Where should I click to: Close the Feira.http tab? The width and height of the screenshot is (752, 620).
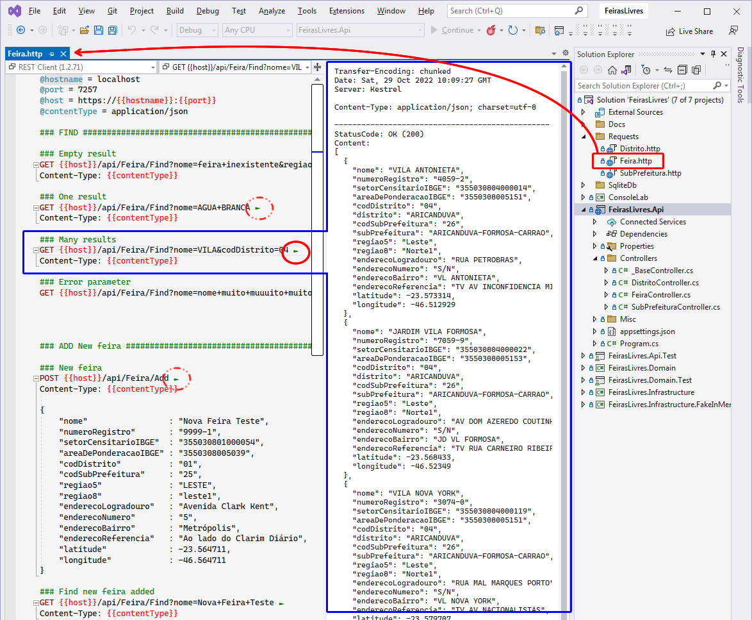[63, 54]
